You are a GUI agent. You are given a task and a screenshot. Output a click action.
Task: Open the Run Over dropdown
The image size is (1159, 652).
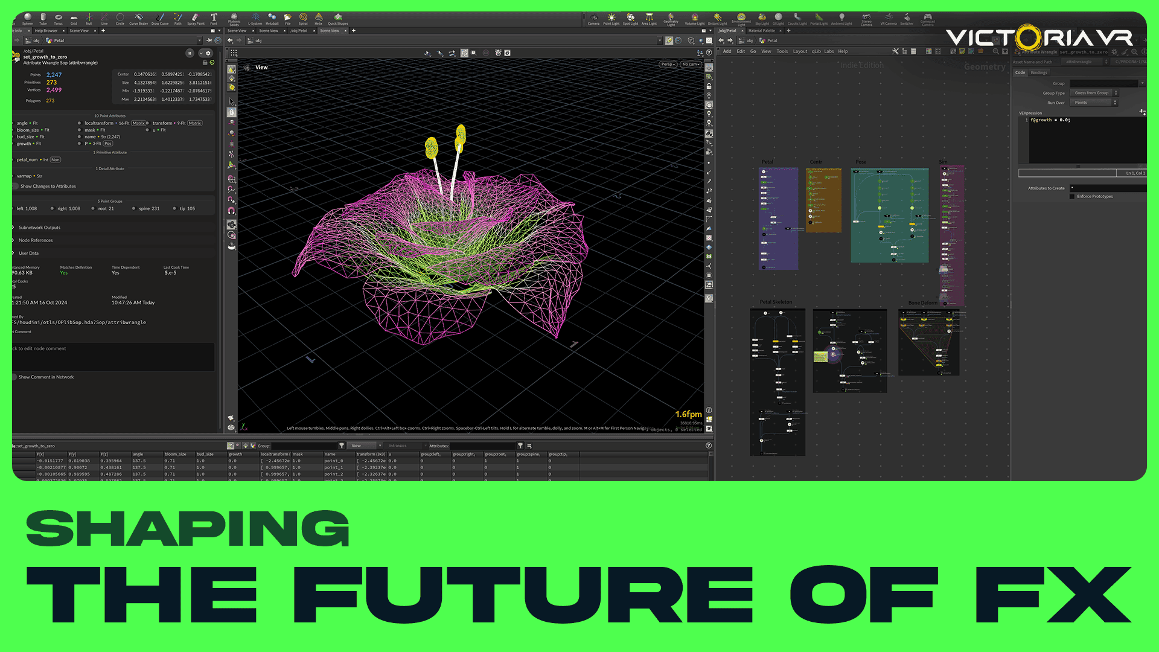pos(1094,103)
